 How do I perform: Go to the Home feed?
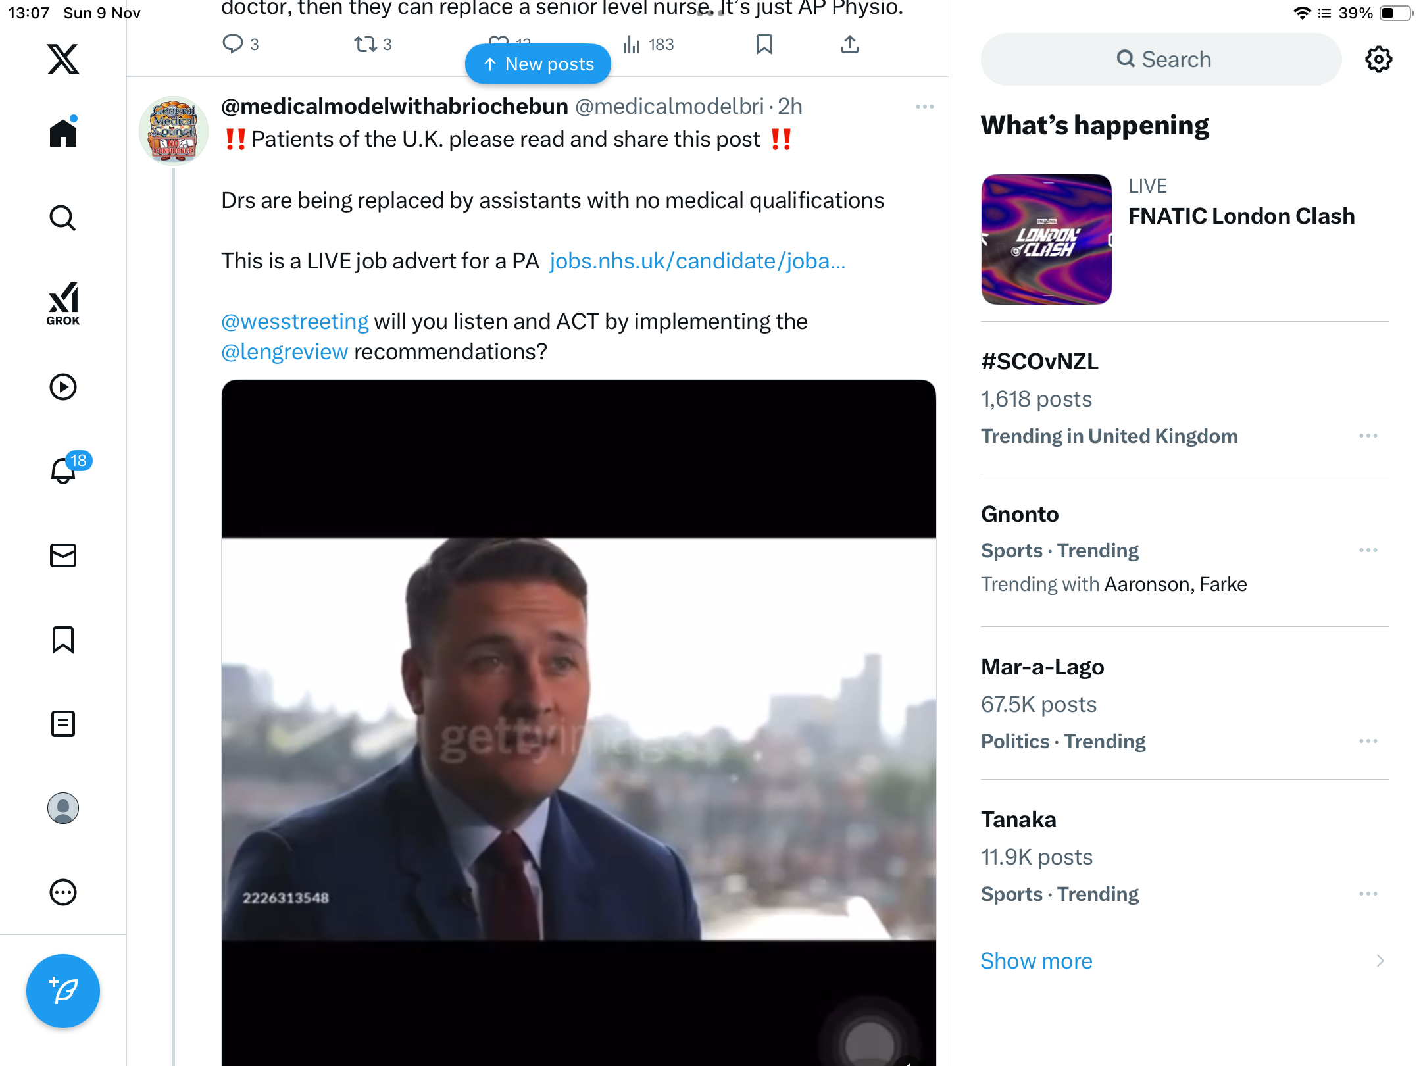[63, 134]
